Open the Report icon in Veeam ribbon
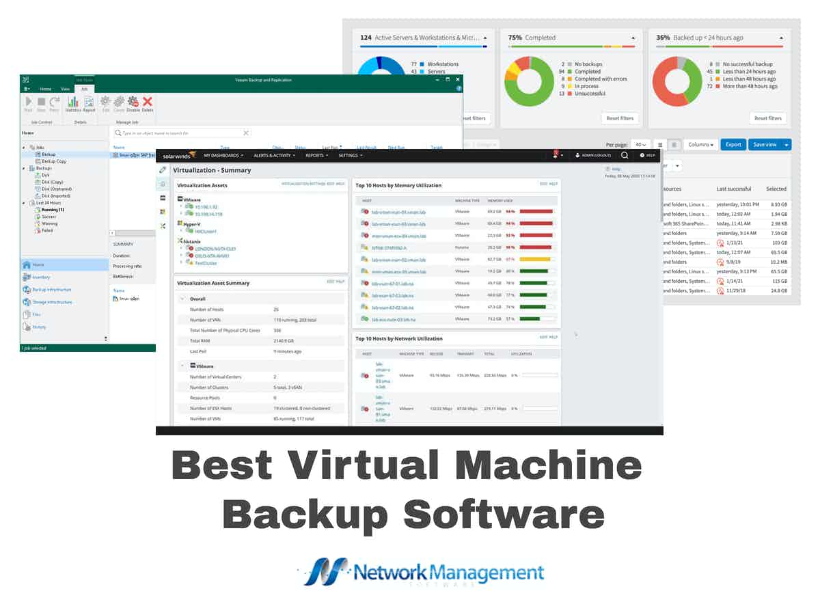 tap(90, 102)
